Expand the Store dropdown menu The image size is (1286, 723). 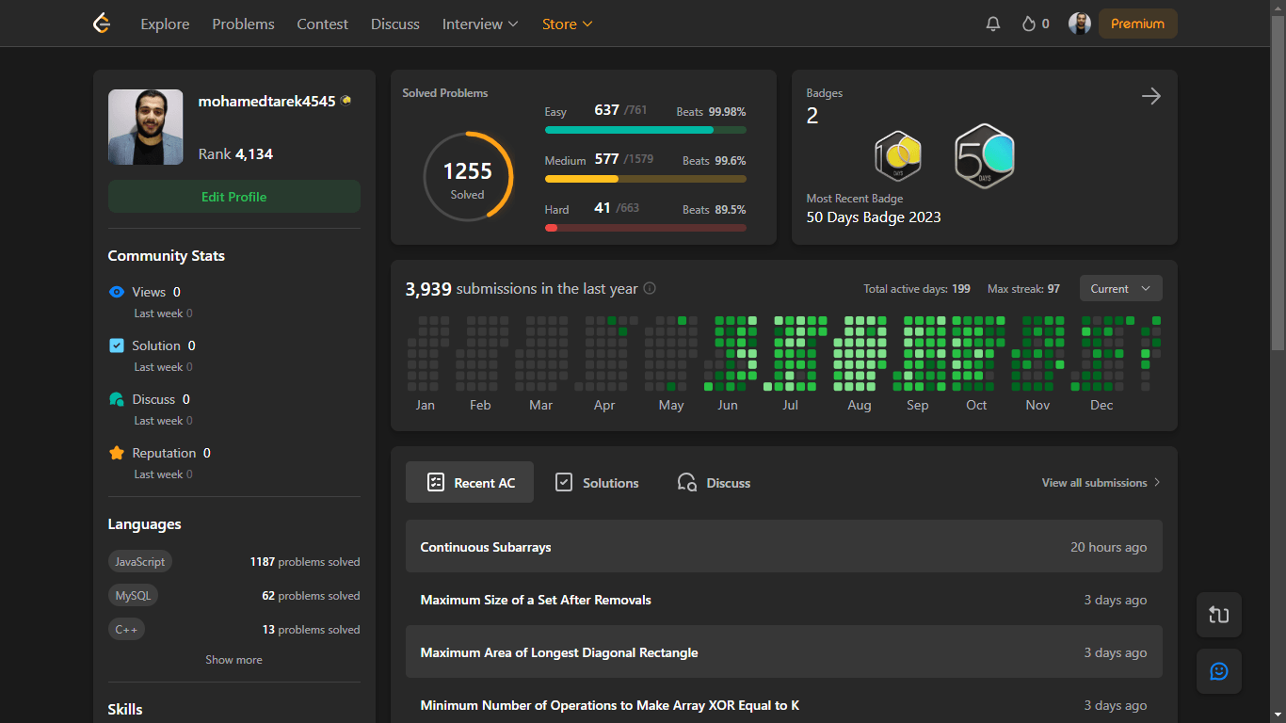(x=567, y=24)
